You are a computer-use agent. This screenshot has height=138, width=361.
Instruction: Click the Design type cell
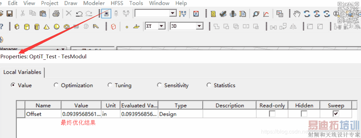[x=180, y=114]
